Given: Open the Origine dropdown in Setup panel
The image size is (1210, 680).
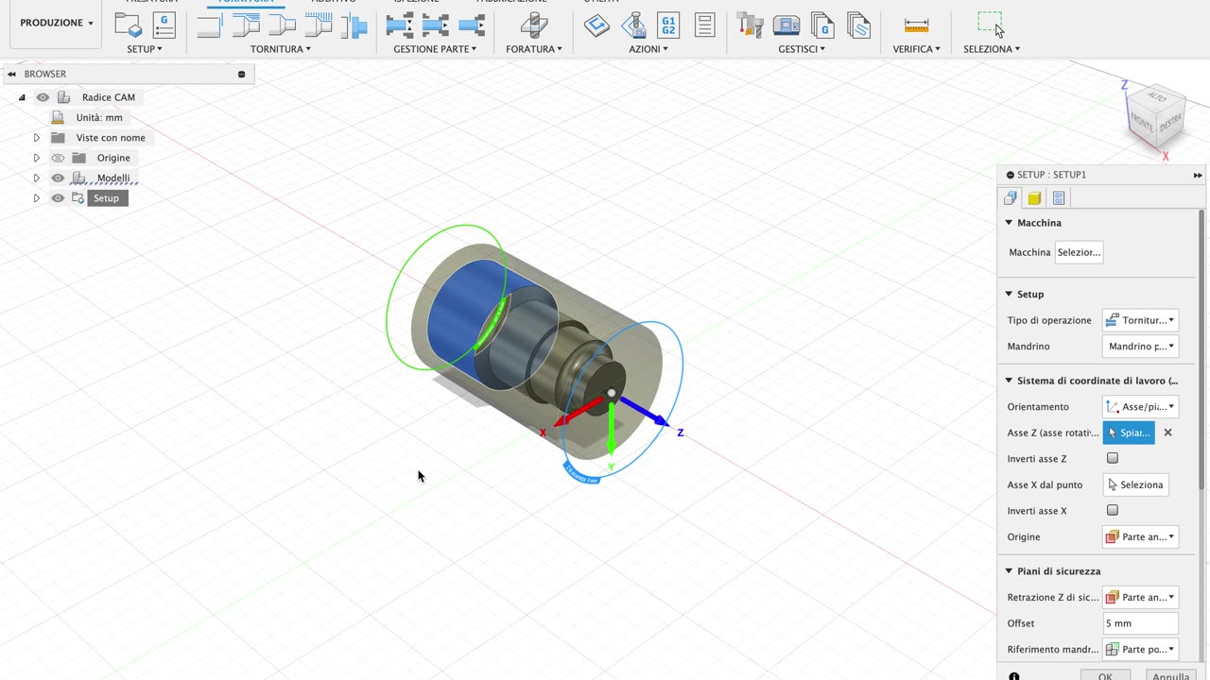Looking at the screenshot, I should point(1140,536).
